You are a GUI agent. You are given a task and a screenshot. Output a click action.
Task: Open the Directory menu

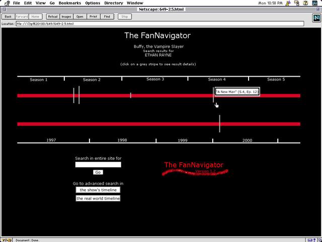coord(113,3)
